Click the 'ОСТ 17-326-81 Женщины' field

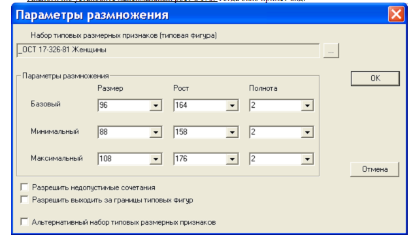(x=168, y=50)
